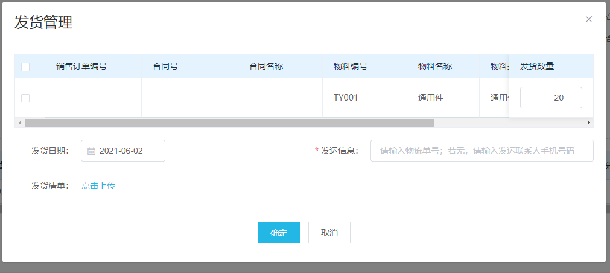Screen dimensions: 610x273
Task: Click the left arrow of horizontal scrollbar
Action: [x=20, y=123]
